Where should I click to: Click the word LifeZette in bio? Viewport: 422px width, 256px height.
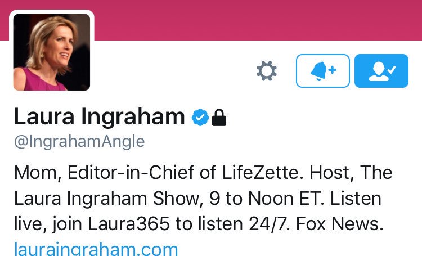point(261,173)
